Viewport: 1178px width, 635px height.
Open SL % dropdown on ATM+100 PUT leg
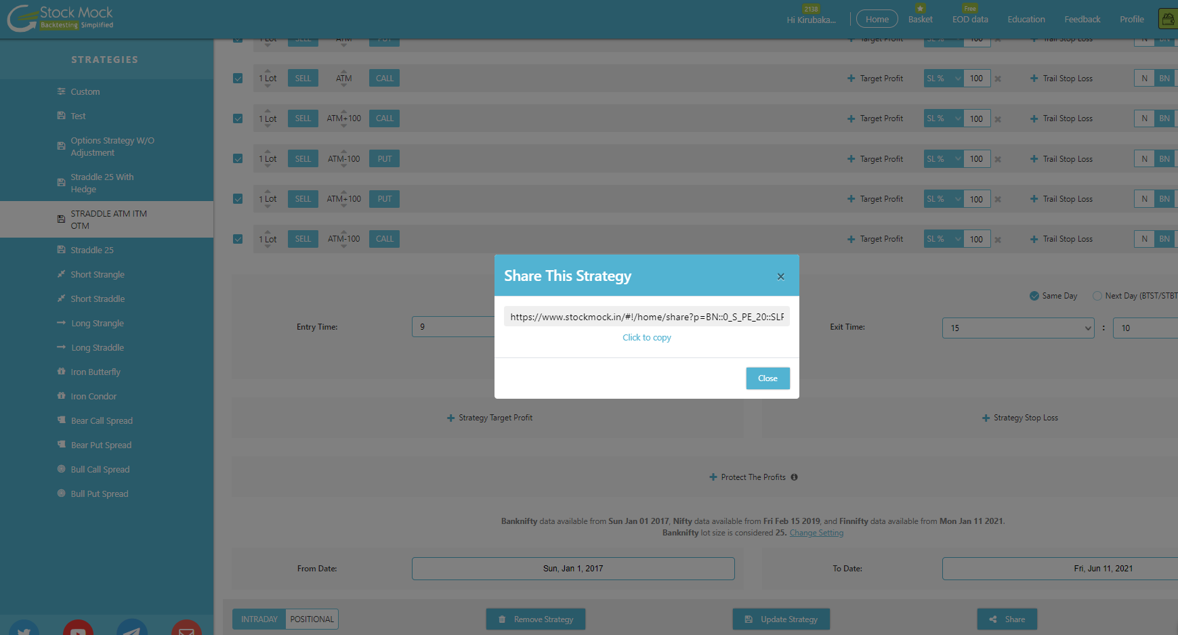pos(944,199)
